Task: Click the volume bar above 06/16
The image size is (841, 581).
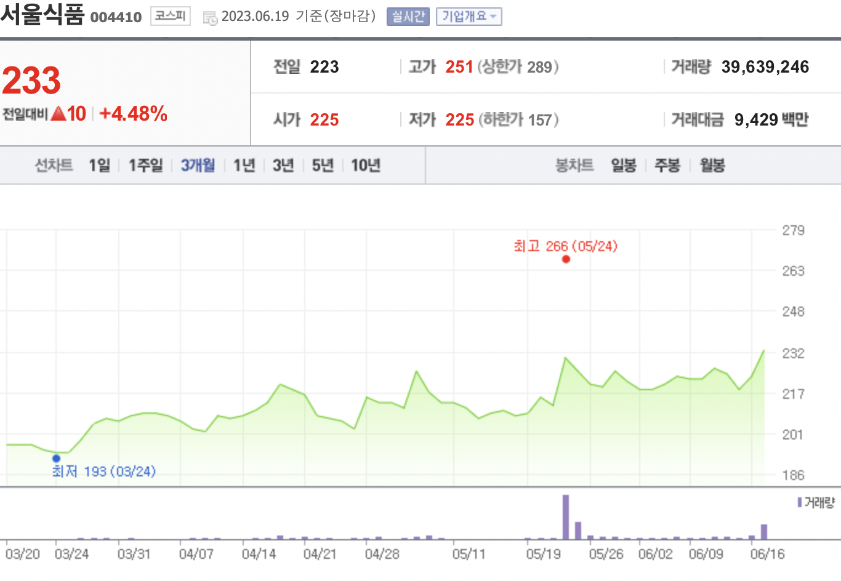Action: coord(764,532)
